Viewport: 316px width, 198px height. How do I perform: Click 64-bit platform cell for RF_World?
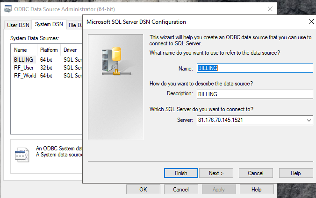coord(46,76)
